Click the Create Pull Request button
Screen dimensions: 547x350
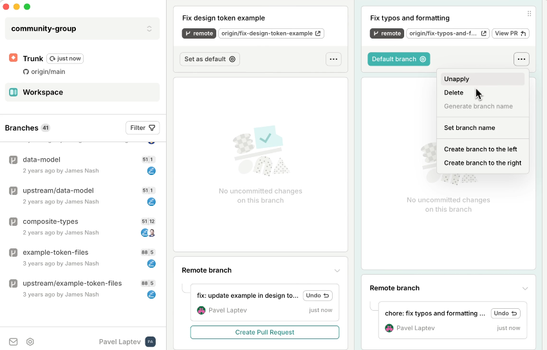[x=264, y=332]
